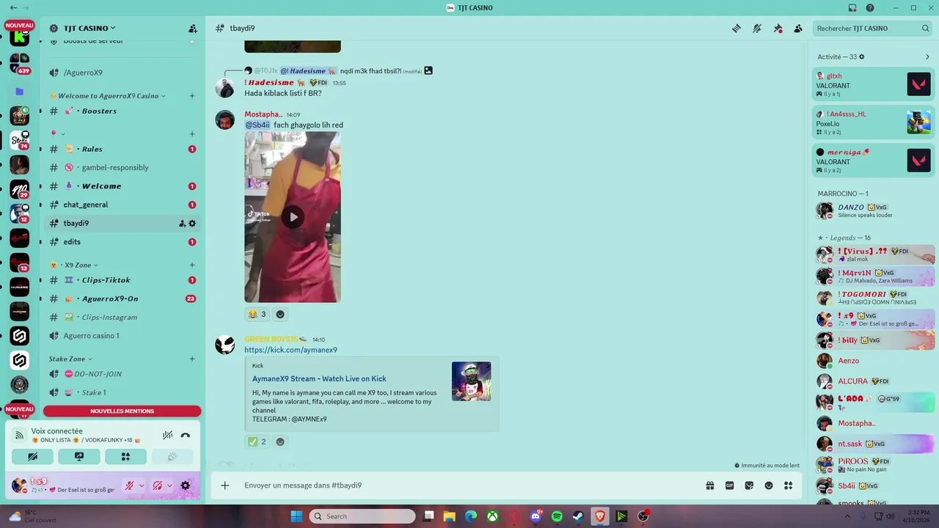
Task: Start an activity in voice panel
Action: (x=125, y=456)
